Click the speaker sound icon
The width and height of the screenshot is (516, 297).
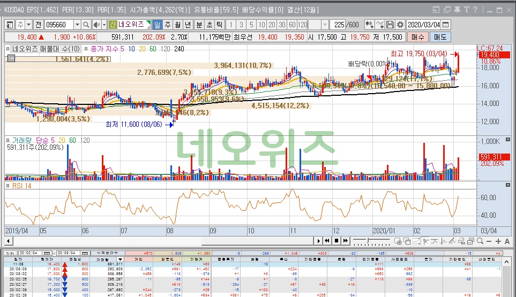click(96, 25)
